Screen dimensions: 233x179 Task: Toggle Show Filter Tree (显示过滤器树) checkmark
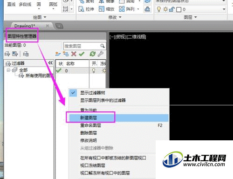click(x=73, y=93)
